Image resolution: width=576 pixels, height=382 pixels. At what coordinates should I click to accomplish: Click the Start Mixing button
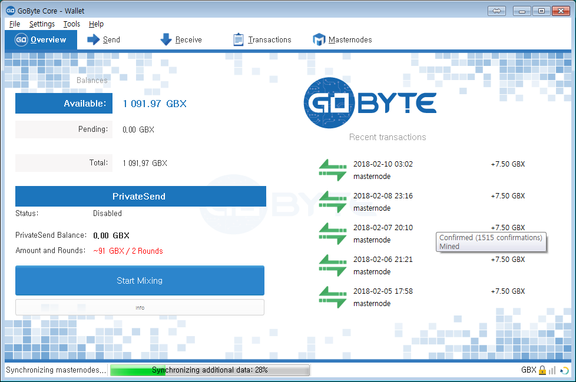pyautogui.click(x=140, y=280)
